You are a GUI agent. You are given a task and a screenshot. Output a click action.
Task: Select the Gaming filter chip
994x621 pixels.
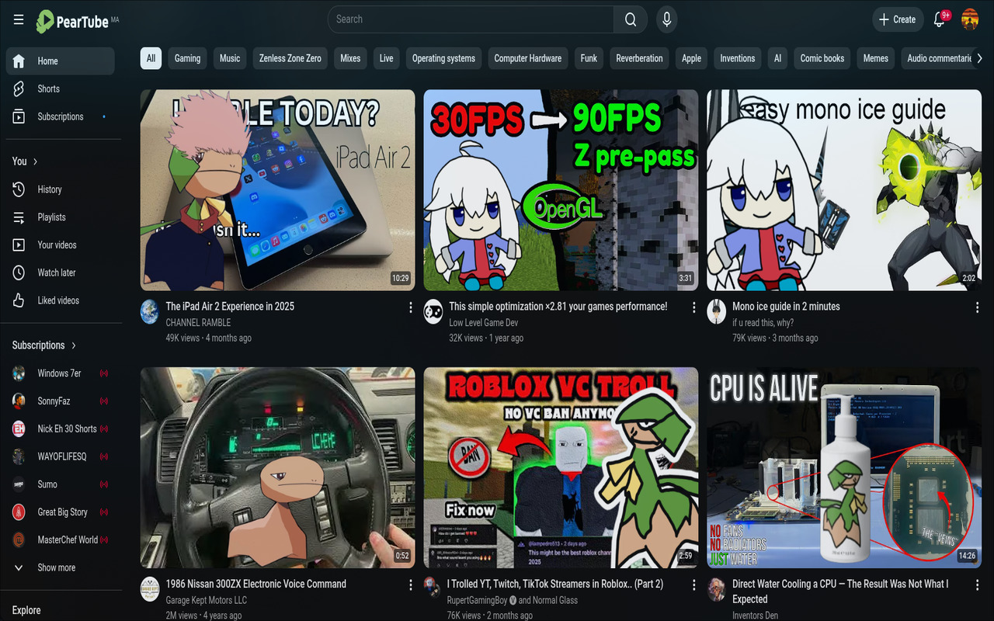(187, 58)
